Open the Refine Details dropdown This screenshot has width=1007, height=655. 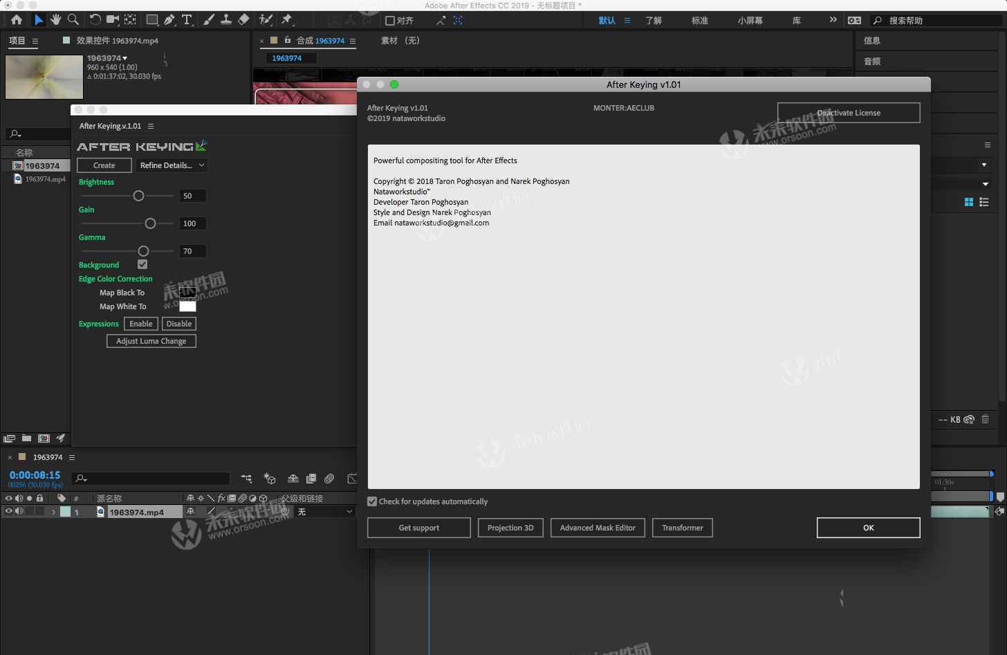[x=172, y=165]
